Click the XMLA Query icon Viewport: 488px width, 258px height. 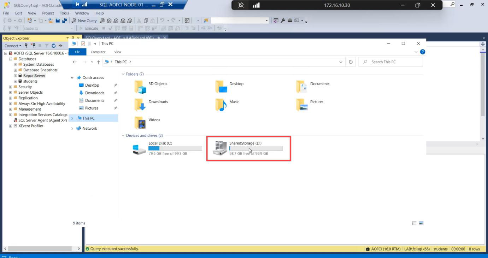click(x=123, y=20)
